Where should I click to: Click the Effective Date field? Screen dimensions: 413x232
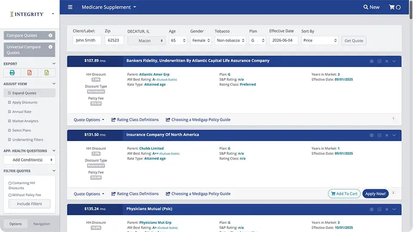284,40
